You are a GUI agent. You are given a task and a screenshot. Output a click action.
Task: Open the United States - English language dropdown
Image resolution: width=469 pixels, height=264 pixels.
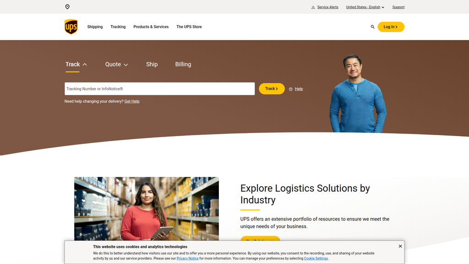[365, 7]
